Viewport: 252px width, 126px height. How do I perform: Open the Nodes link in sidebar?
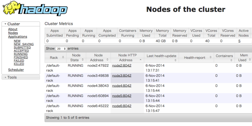[x=13, y=33]
